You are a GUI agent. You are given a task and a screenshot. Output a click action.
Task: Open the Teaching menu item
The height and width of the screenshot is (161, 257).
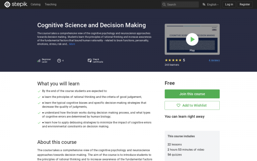pos(51,4)
